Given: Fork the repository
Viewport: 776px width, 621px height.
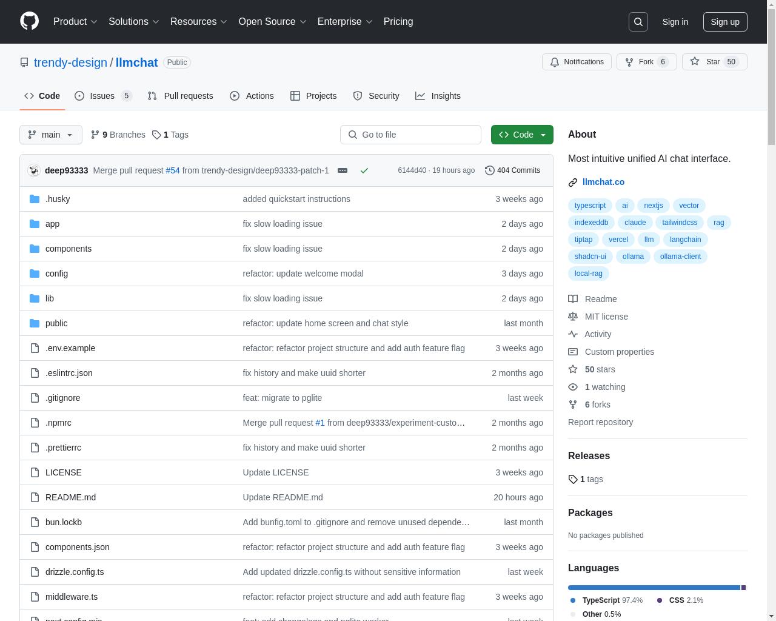Looking at the screenshot, I should [646, 62].
